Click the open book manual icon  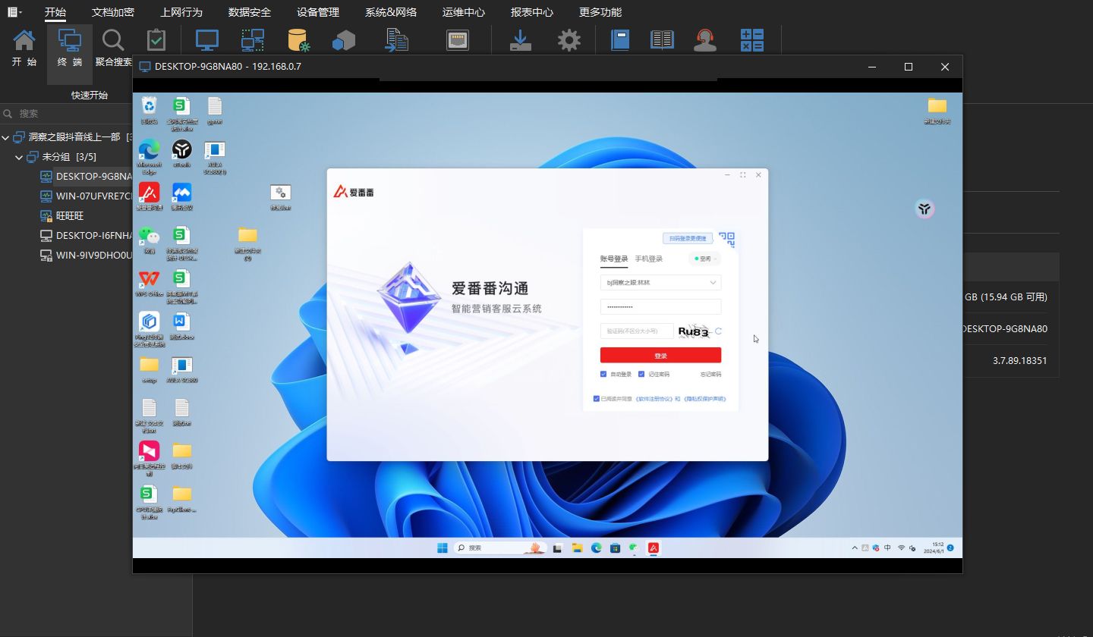(663, 40)
